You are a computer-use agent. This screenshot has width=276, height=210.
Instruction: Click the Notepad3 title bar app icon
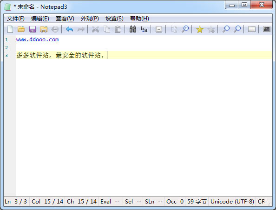point(7,7)
